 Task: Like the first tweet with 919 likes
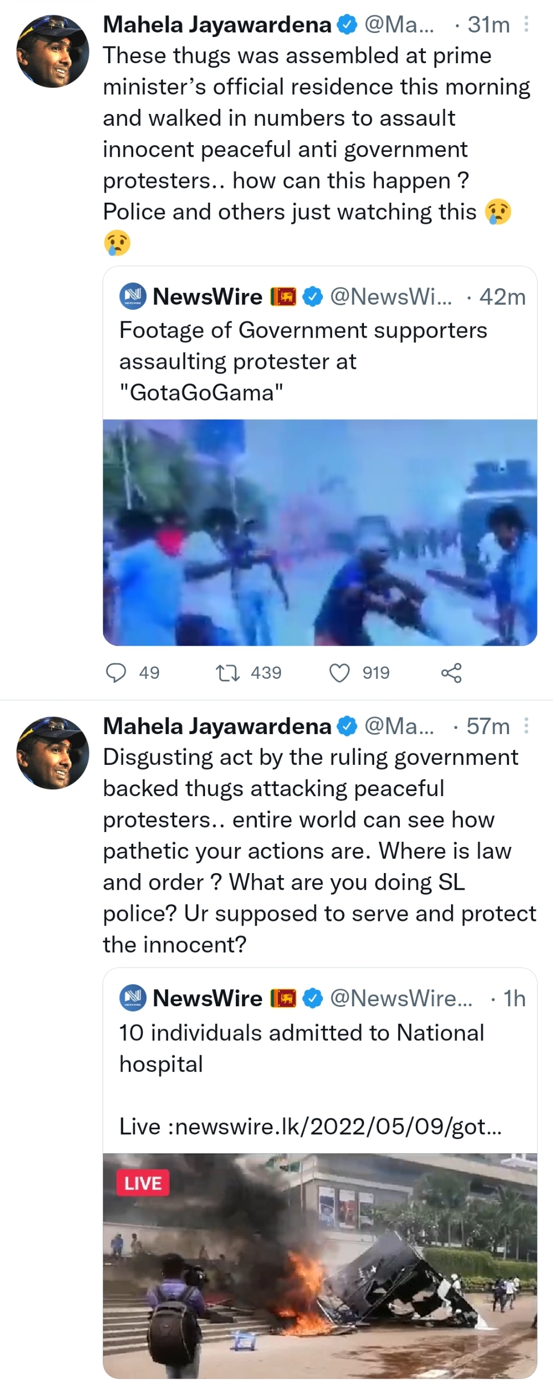[340, 673]
